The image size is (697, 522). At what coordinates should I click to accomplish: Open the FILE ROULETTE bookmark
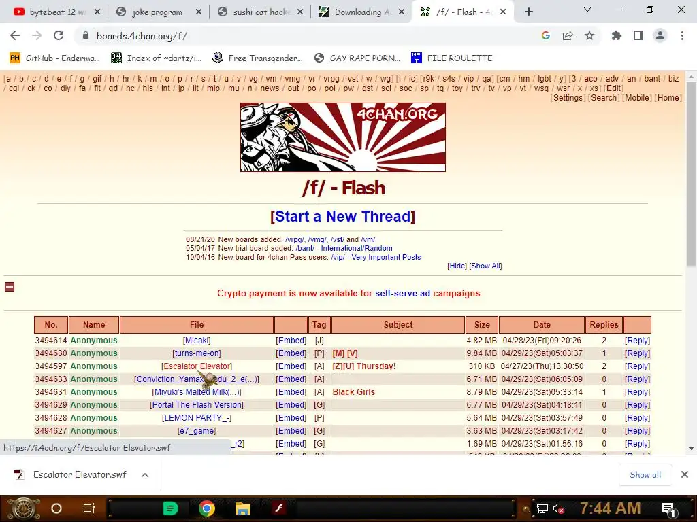click(452, 58)
